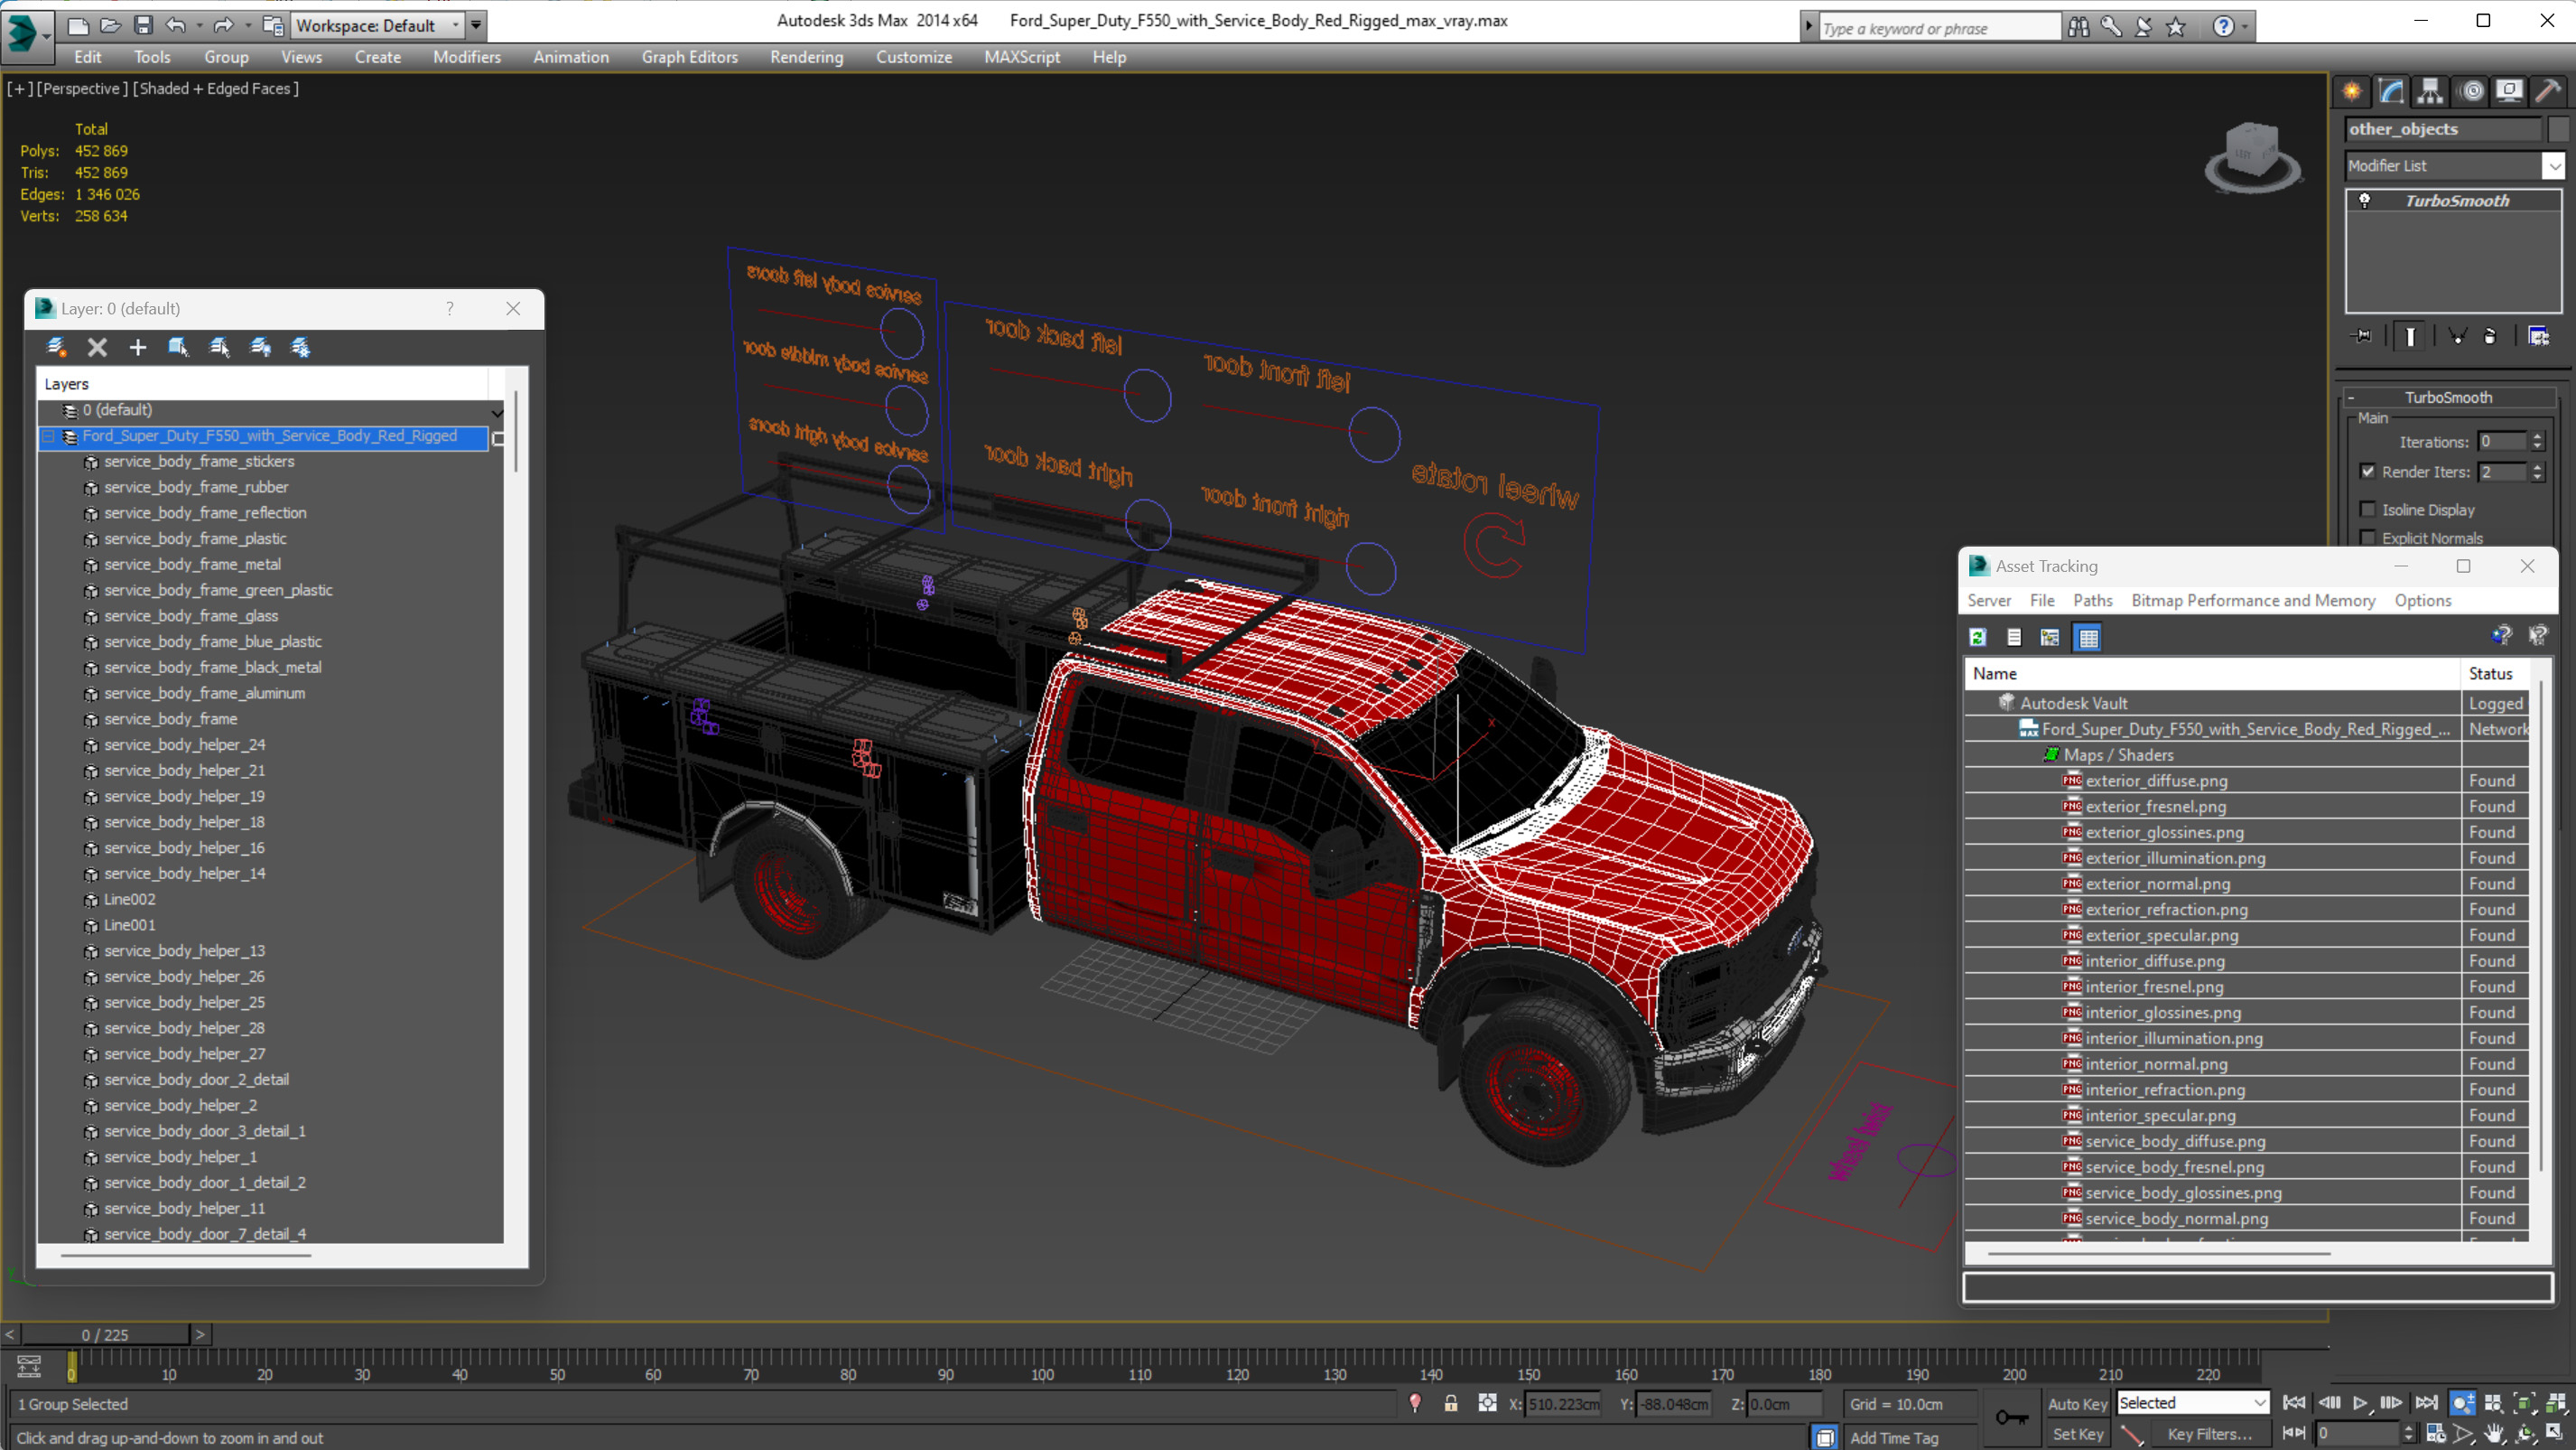Open the Modifiers menu
This screenshot has height=1450, width=2576.
coord(466,57)
